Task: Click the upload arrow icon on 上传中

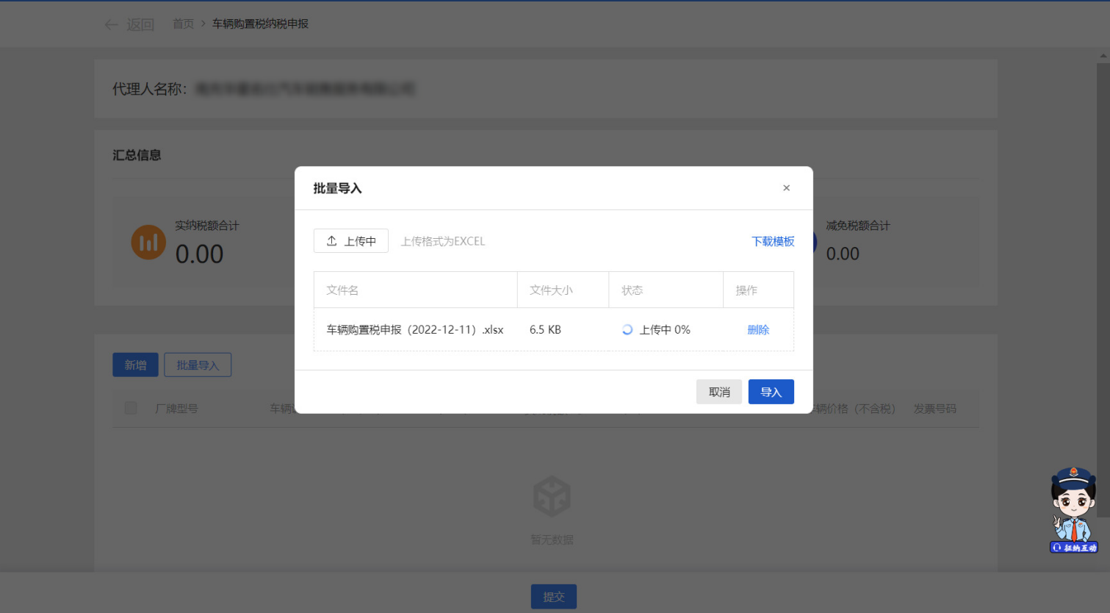Action: click(x=332, y=241)
